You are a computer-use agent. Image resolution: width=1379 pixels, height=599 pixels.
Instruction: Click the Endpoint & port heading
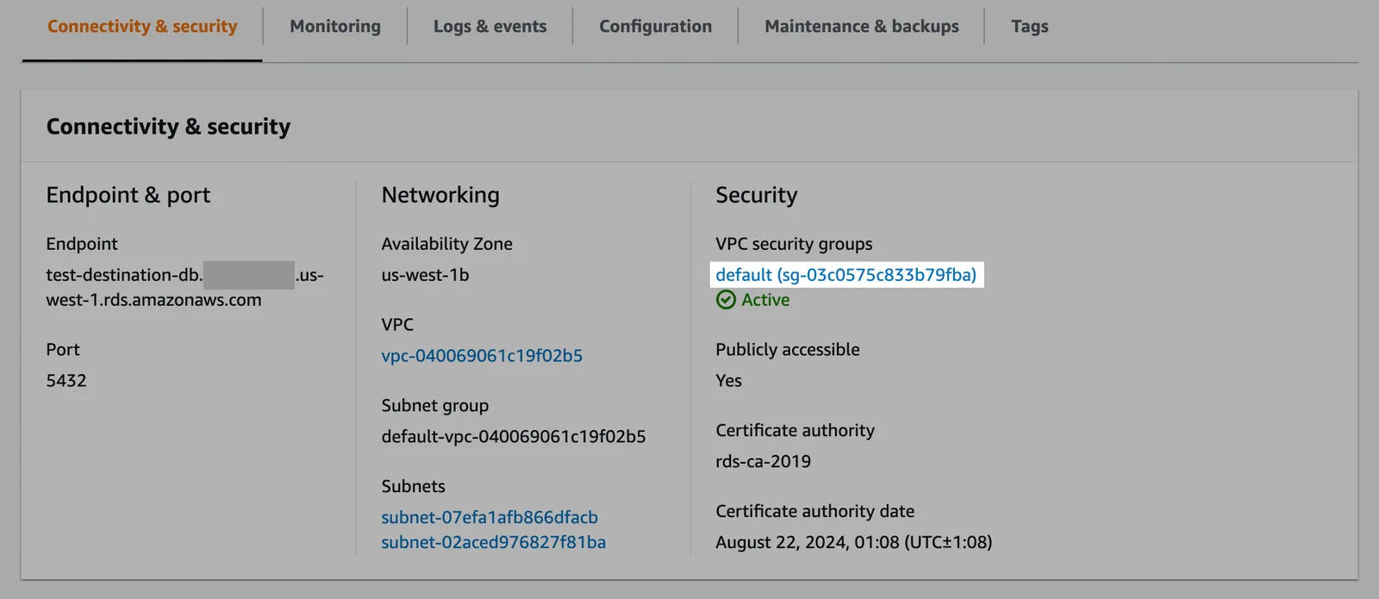coord(128,195)
